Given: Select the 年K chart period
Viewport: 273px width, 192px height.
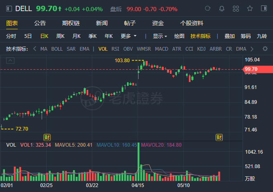Looking at the screenshot, I should click(108, 36).
